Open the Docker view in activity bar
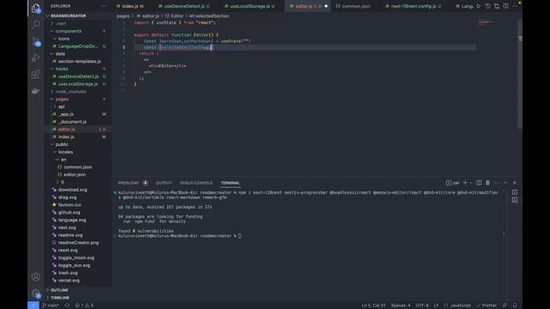The height and width of the screenshot is (309, 550). (36, 91)
